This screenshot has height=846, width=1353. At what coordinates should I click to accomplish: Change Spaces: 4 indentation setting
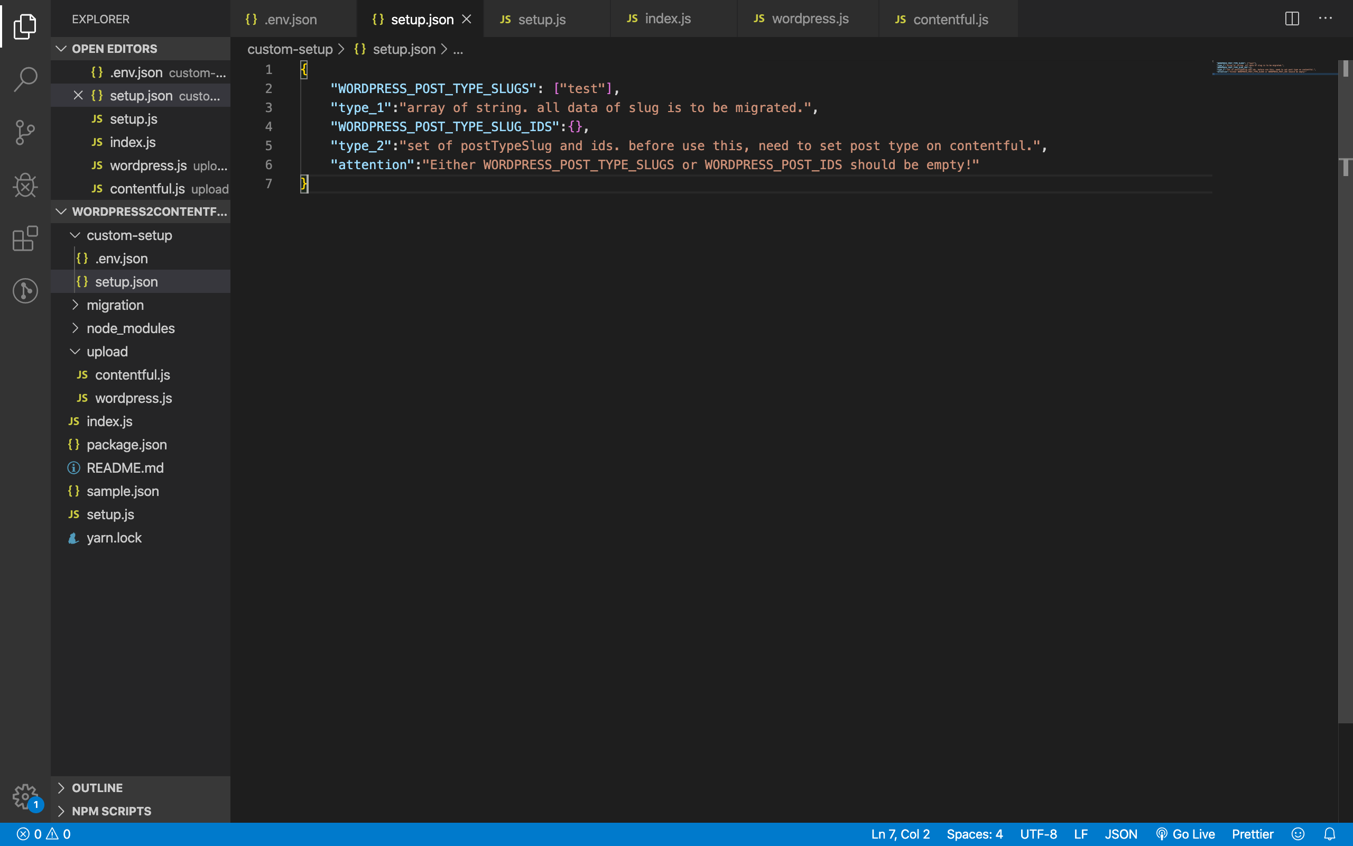click(974, 834)
